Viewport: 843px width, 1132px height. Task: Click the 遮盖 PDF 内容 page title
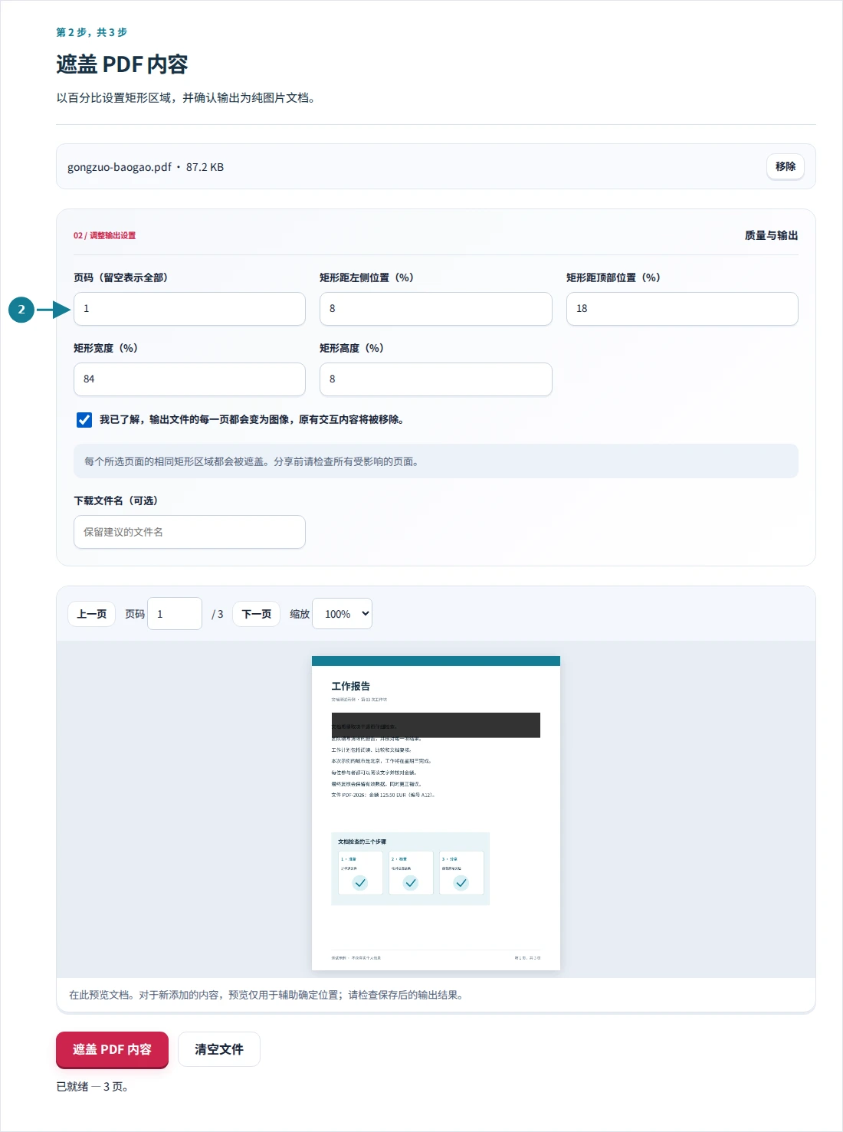[122, 64]
